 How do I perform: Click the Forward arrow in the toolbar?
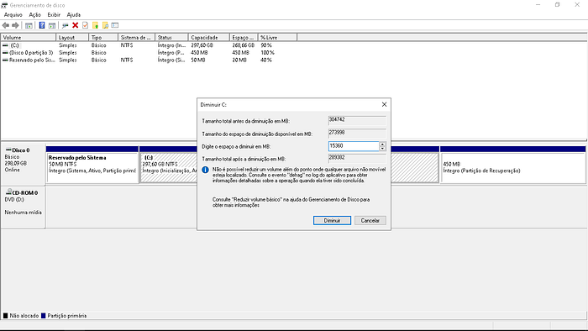tap(15, 25)
